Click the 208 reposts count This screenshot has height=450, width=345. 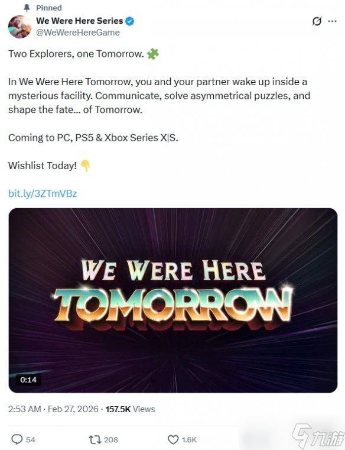[x=111, y=440]
